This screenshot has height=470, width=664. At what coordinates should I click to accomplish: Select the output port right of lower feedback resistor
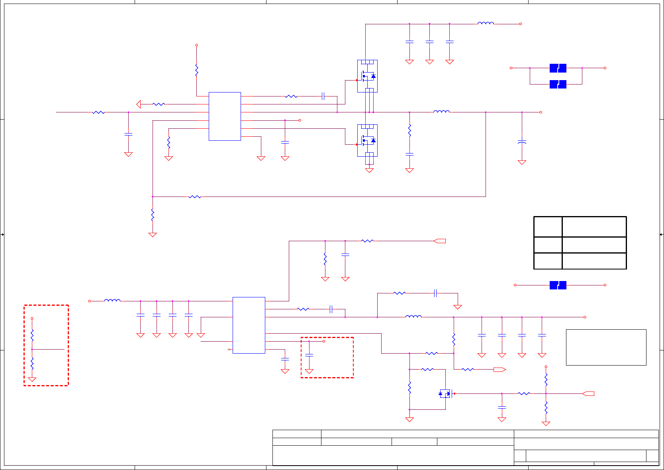(x=500, y=370)
